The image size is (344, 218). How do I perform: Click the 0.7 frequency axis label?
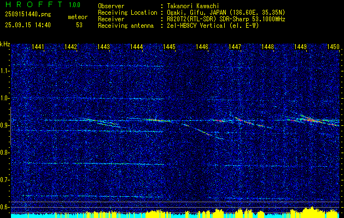[x=5, y=180]
